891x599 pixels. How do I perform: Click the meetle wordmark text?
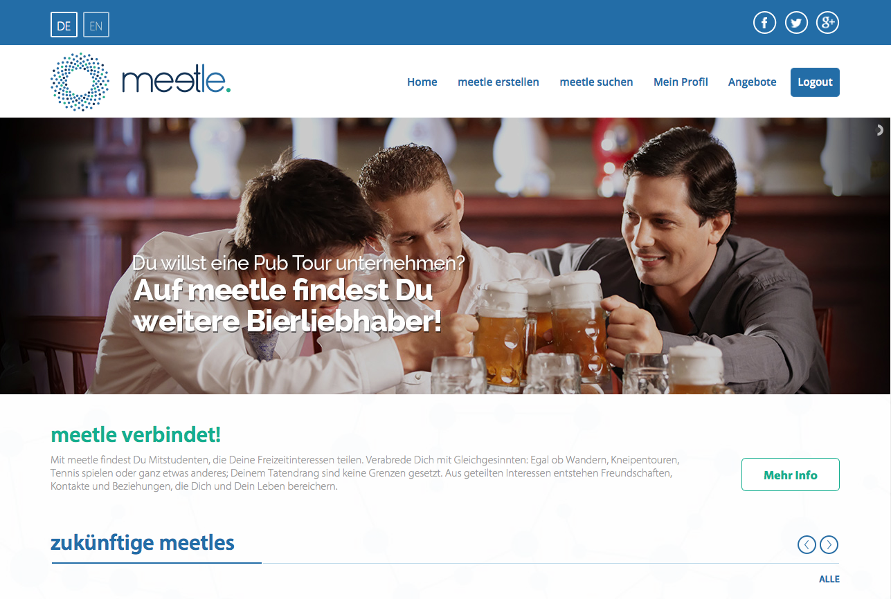coord(176,82)
